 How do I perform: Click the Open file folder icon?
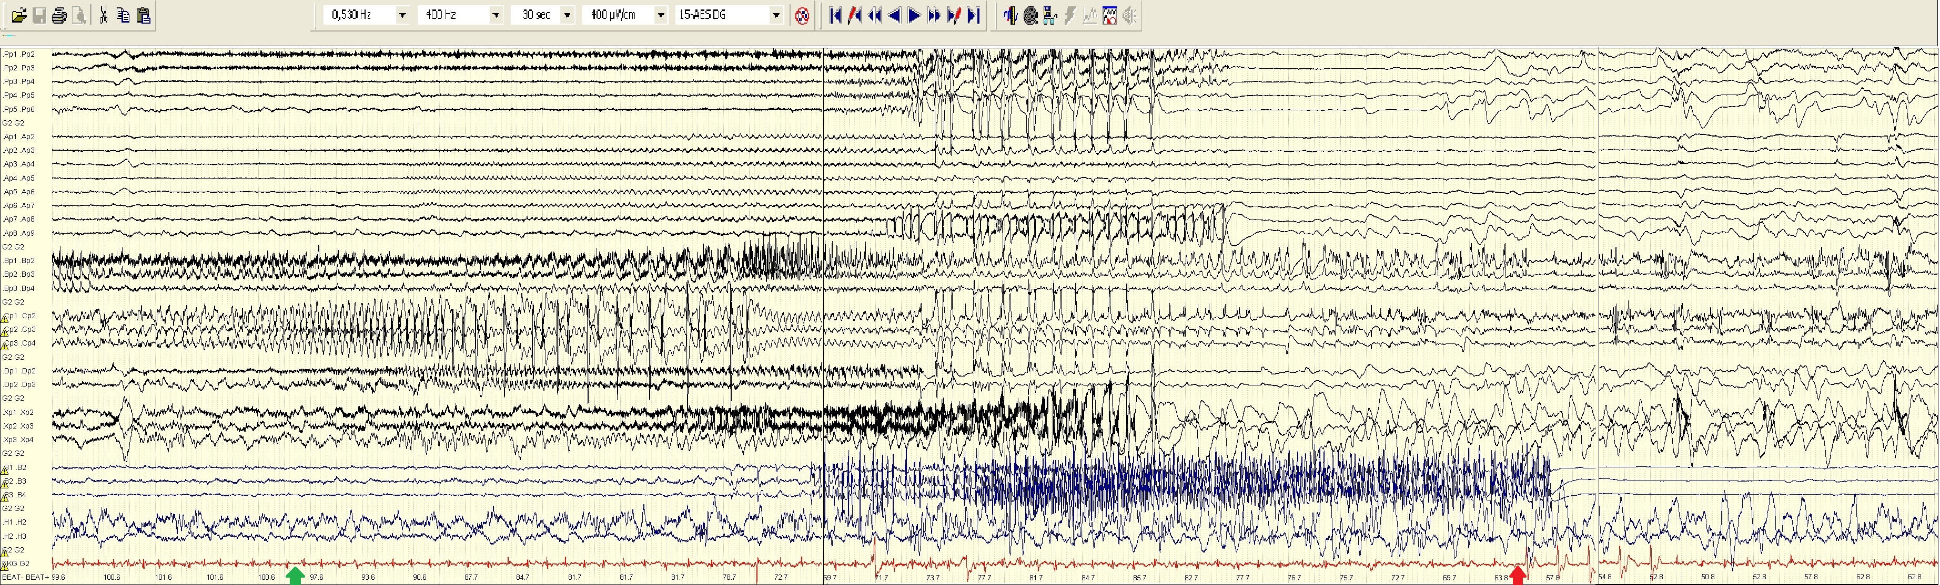click(18, 15)
